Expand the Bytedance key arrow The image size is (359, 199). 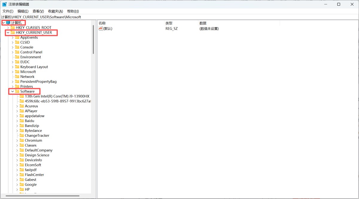[x=17, y=130]
